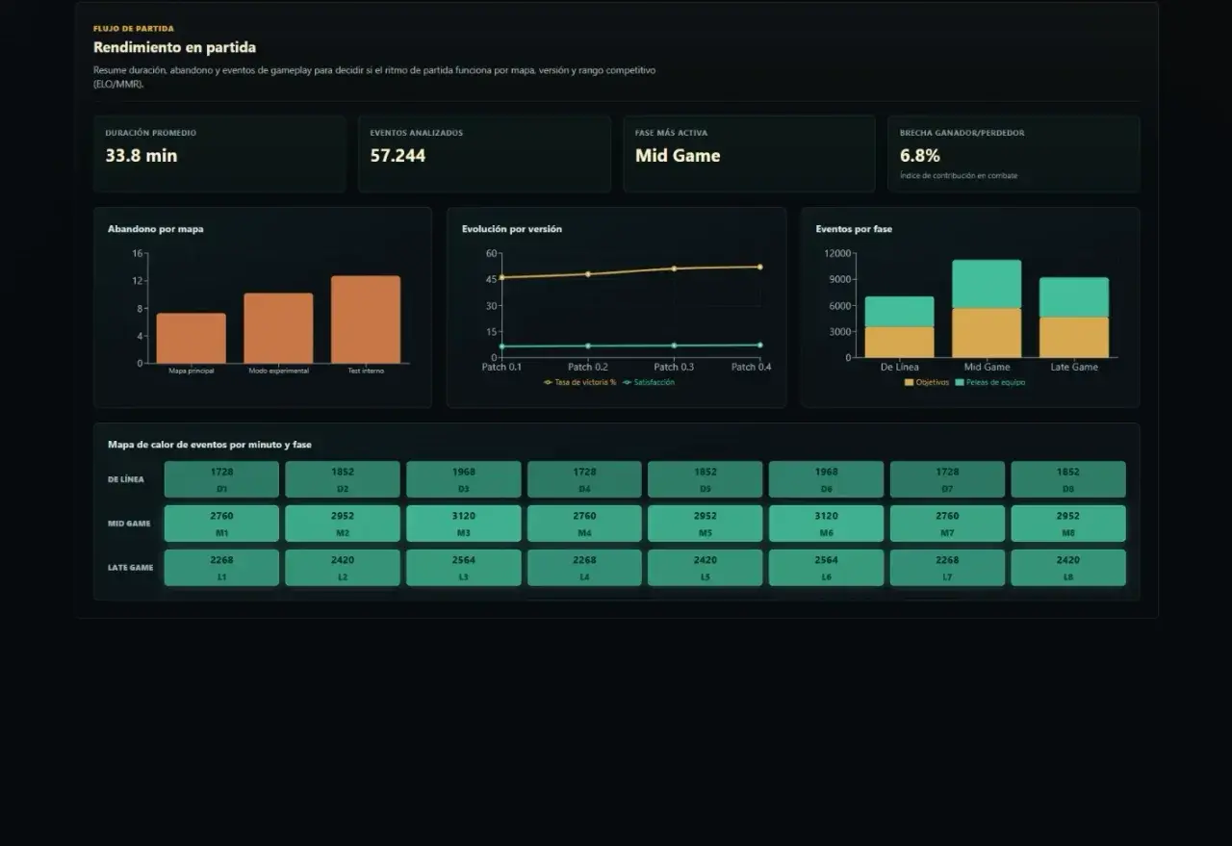The height and width of the screenshot is (846, 1232).
Task: Select the satisfaction point at Patch 0.2
Action: pyautogui.click(x=588, y=346)
